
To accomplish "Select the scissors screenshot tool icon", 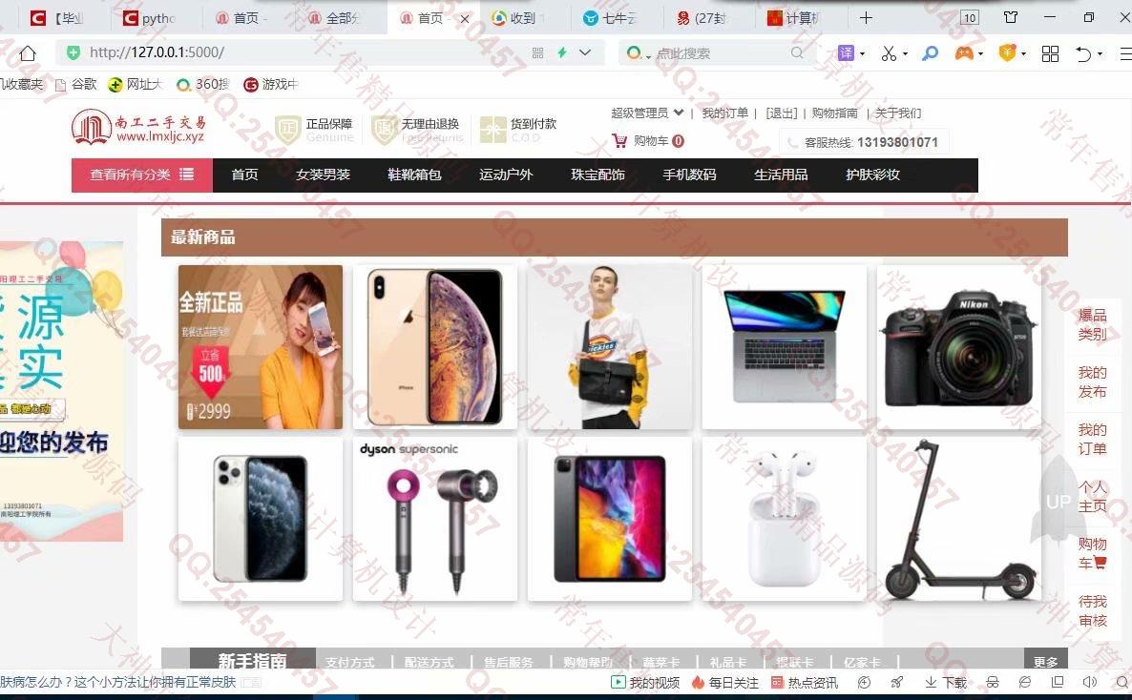I will point(889,53).
